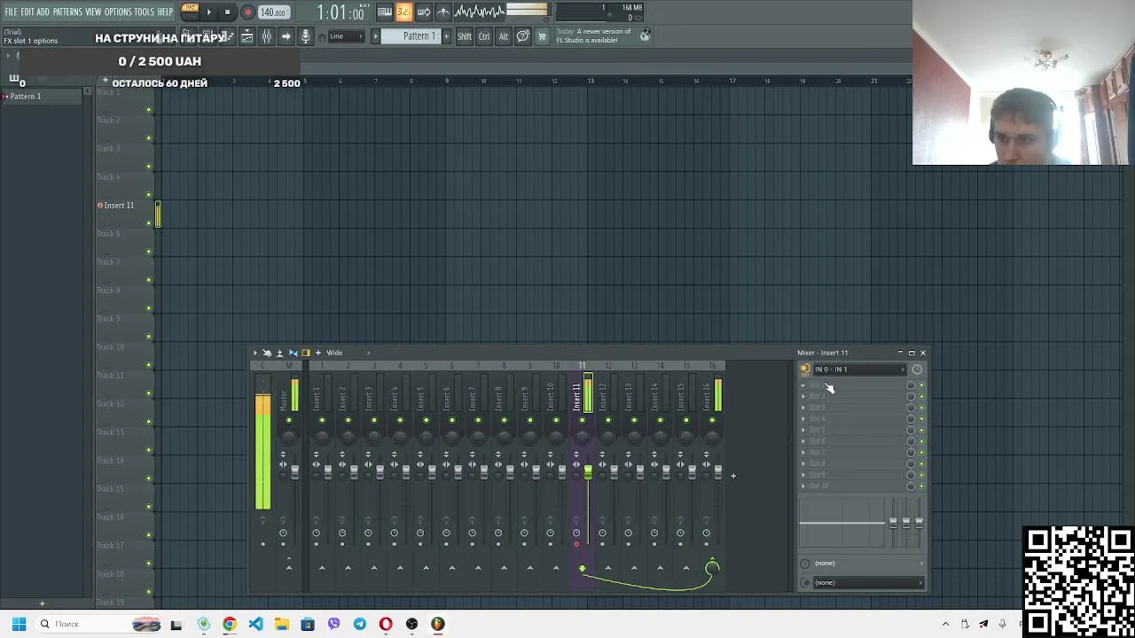Click the Shift key button

coord(465,36)
